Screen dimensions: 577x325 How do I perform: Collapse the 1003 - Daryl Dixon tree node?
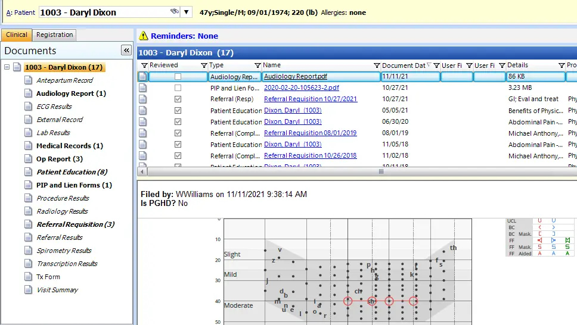7,67
